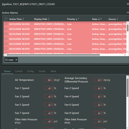Click Fan 2 Speed value indicator
This screenshot has height=129, width=129.
[99, 88]
